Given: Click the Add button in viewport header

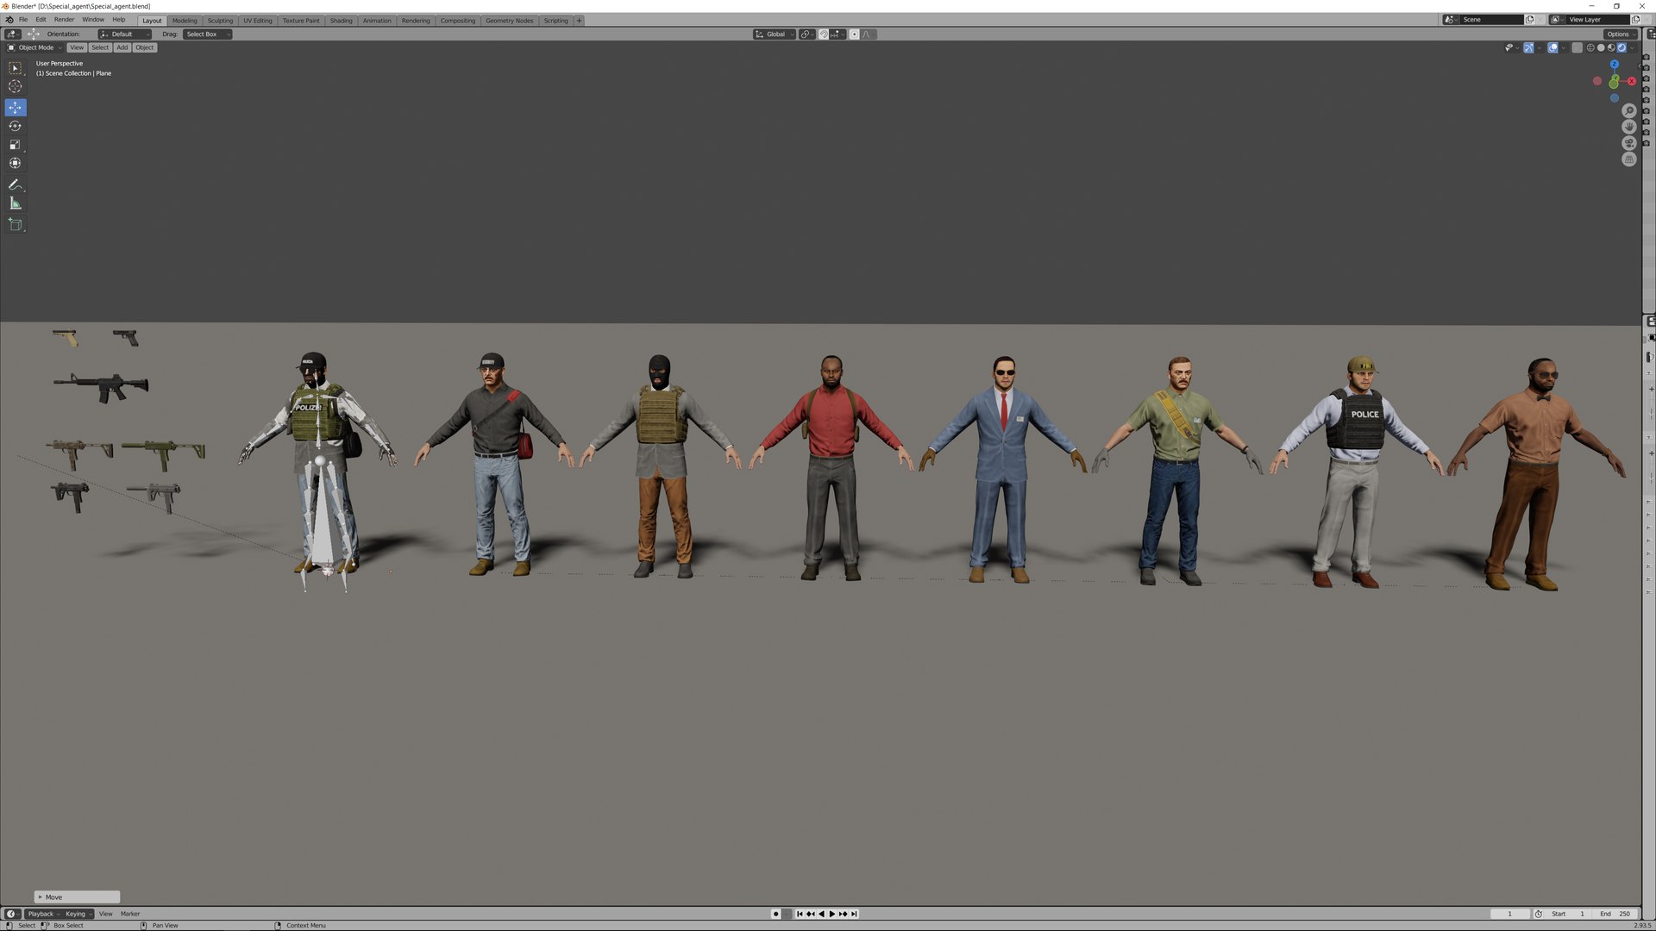Looking at the screenshot, I should click(x=122, y=47).
